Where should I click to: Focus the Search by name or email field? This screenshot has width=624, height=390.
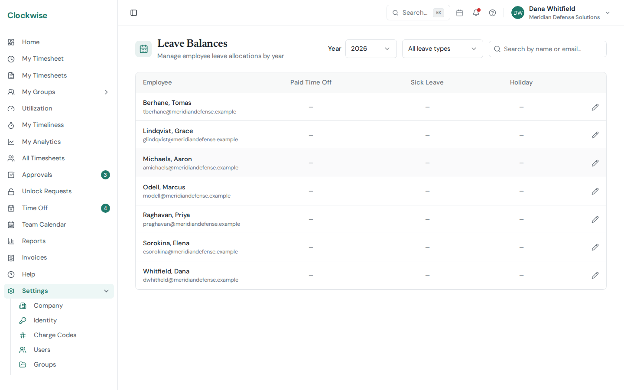(x=547, y=49)
